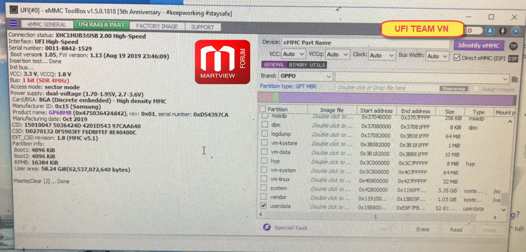Viewport: 526px width, 252px height.
Task: Check the vm-data partition checkbox
Action: 265,152
